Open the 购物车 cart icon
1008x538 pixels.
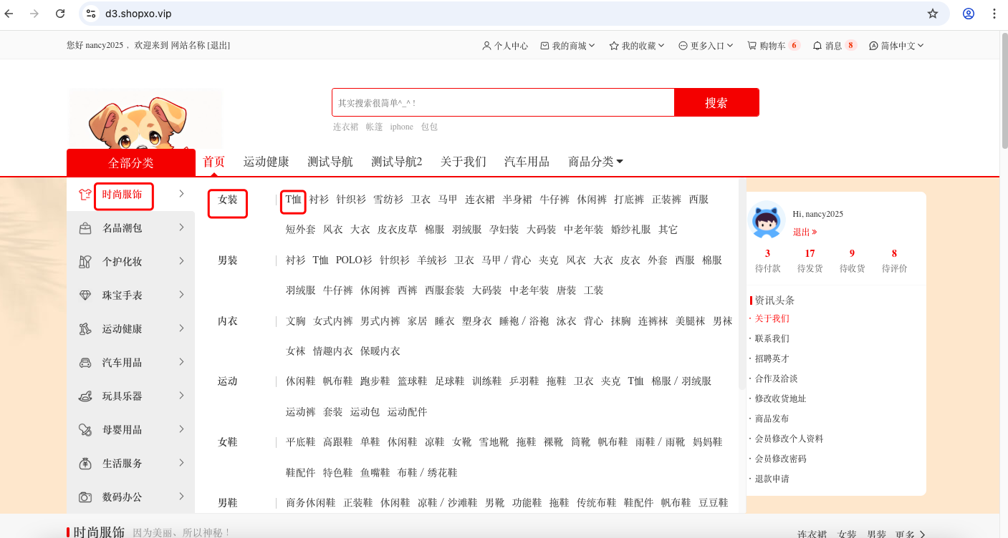752,46
